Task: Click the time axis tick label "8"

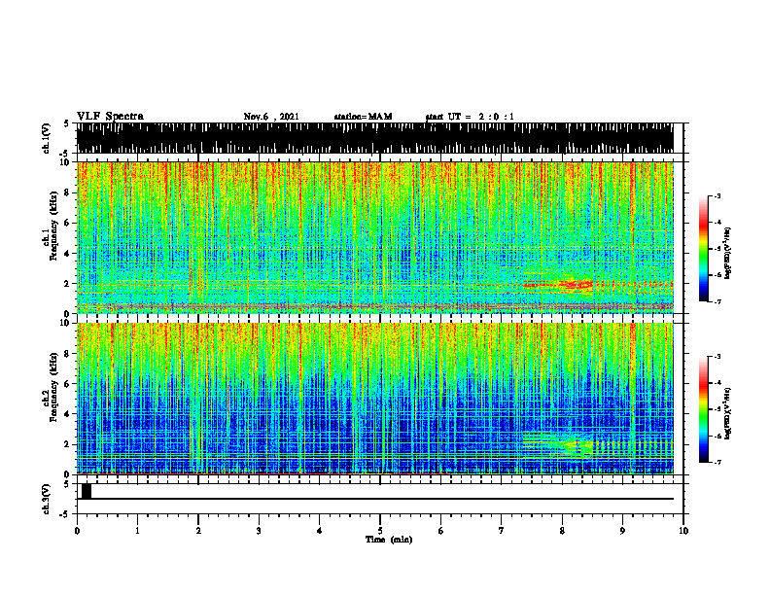Action: point(562,531)
